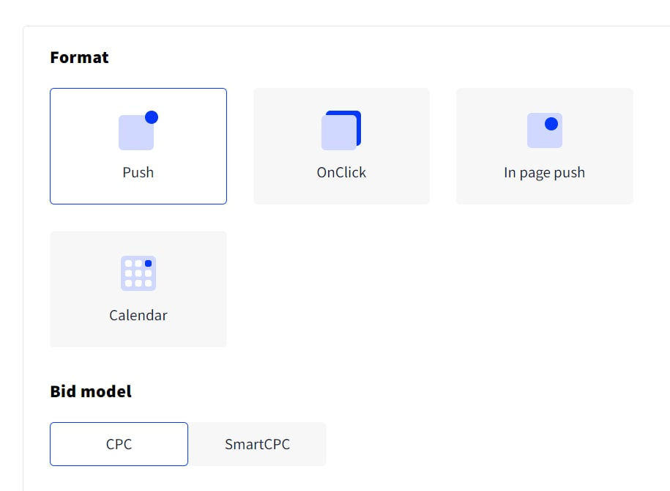Click the Bid model section heading
Screen dimensions: 670x491
point(91,391)
